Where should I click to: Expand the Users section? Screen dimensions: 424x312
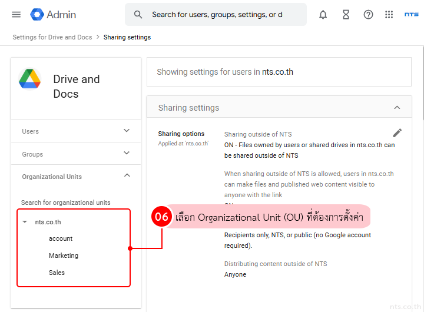127,131
